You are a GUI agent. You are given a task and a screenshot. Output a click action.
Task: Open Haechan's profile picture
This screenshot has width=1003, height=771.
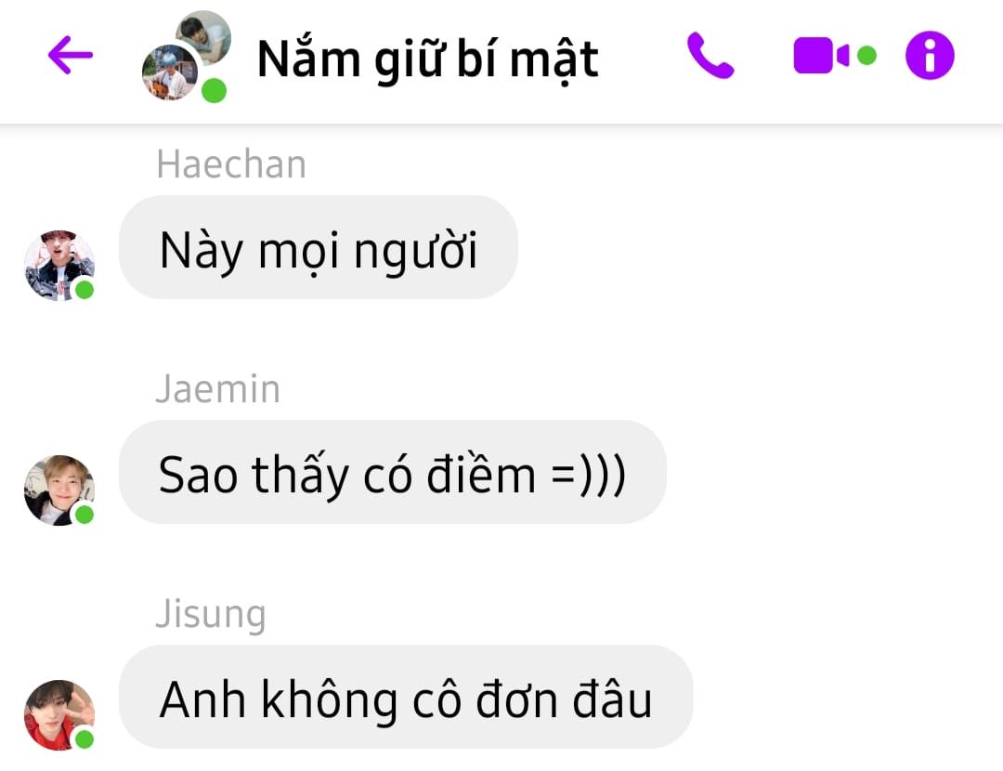tap(59, 265)
